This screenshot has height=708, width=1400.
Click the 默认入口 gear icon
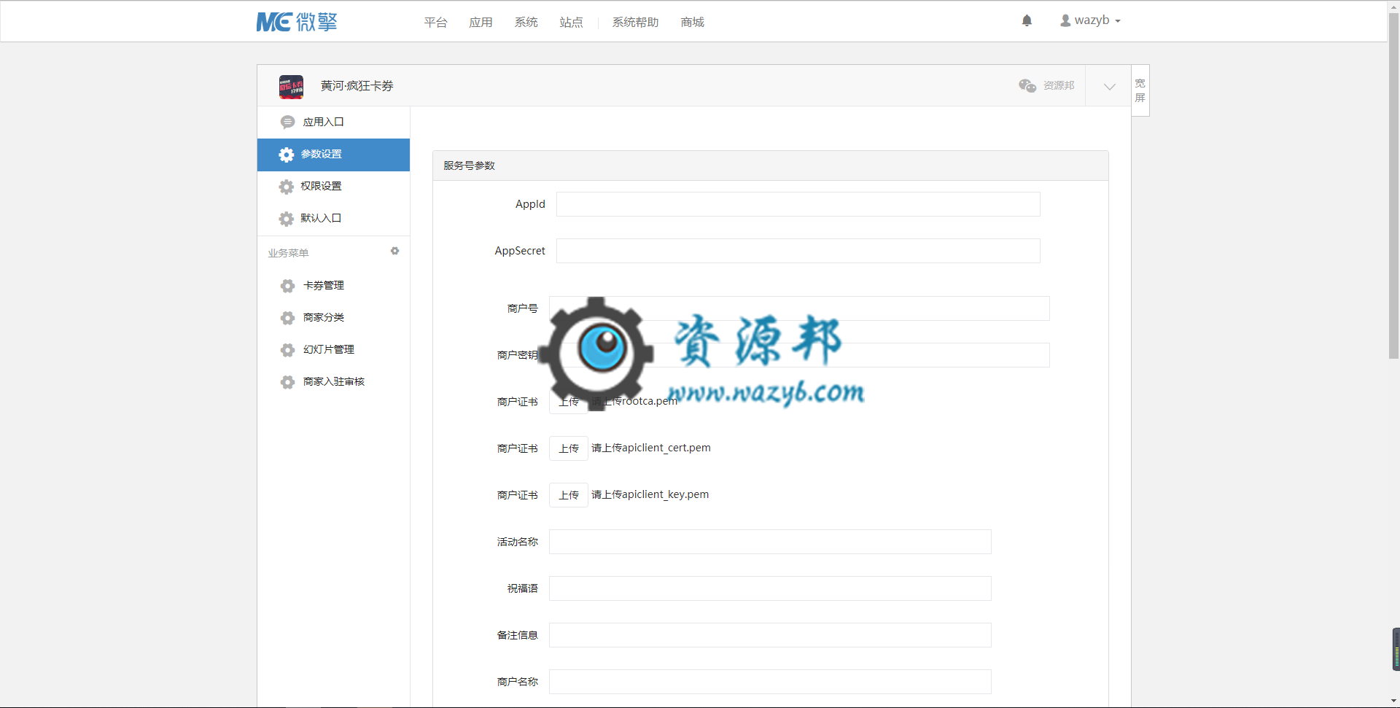(x=286, y=219)
